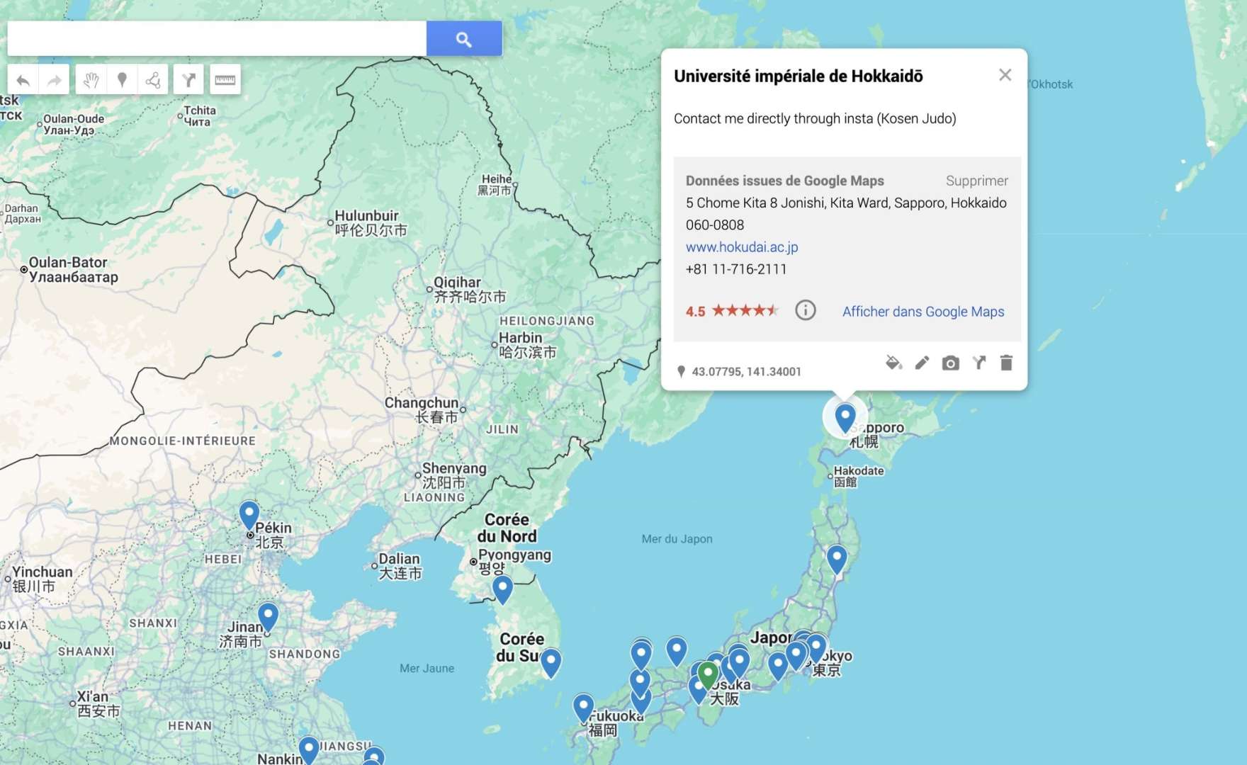The width and height of the screenshot is (1247, 765).
Task: Click the Shenyang city label
Action: (454, 475)
